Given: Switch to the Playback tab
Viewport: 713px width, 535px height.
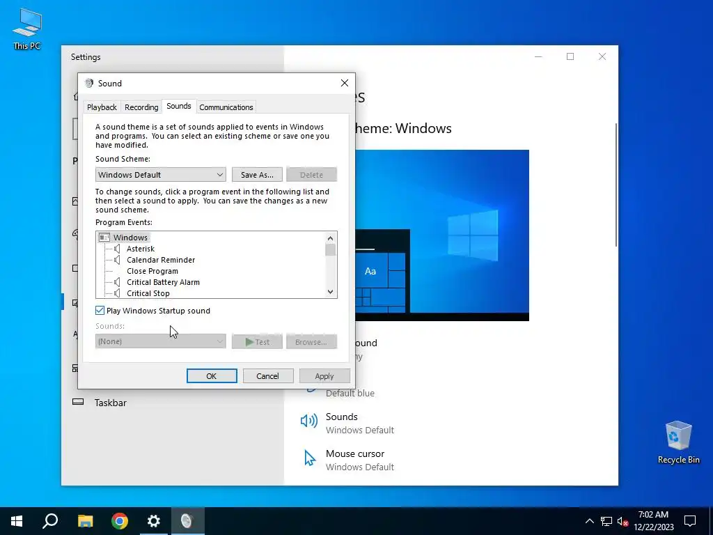Looking at the screenshot, I should click(102, 107).
